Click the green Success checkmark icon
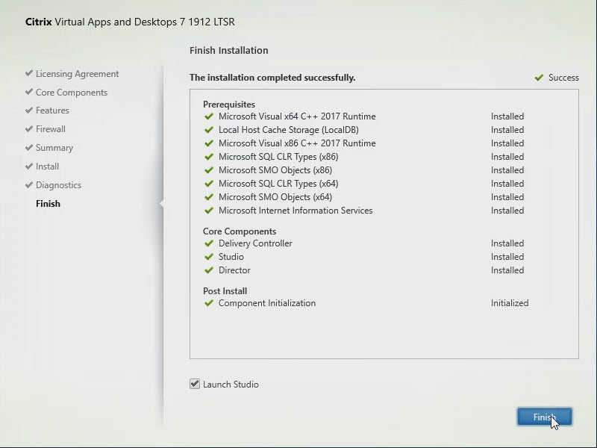The height and width of the screenshot is (448, 597). [x=539, y=78]
